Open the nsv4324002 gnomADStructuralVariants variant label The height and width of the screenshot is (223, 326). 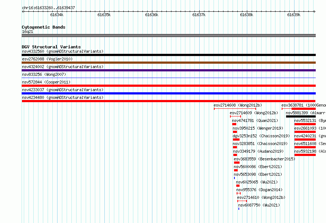coord(63,67)
